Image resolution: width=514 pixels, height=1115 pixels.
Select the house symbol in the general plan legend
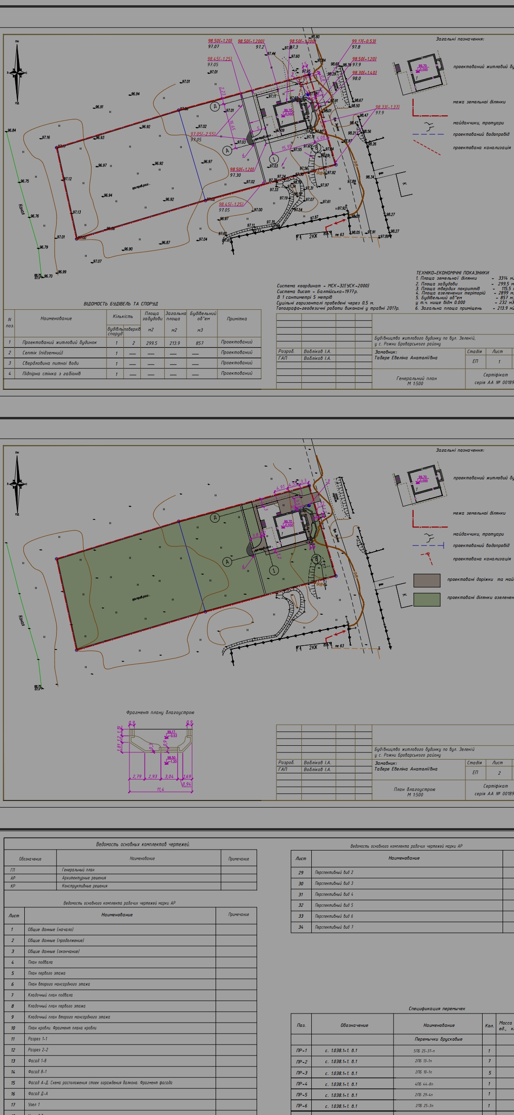coord(422,74)
